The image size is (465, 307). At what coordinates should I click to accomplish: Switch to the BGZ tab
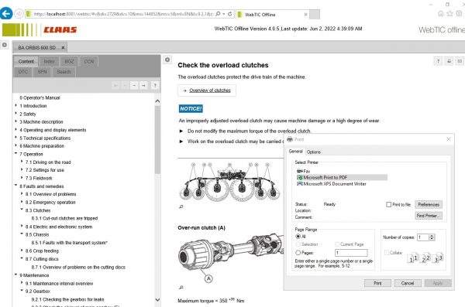pyautogui.click(x=69, y=61)
